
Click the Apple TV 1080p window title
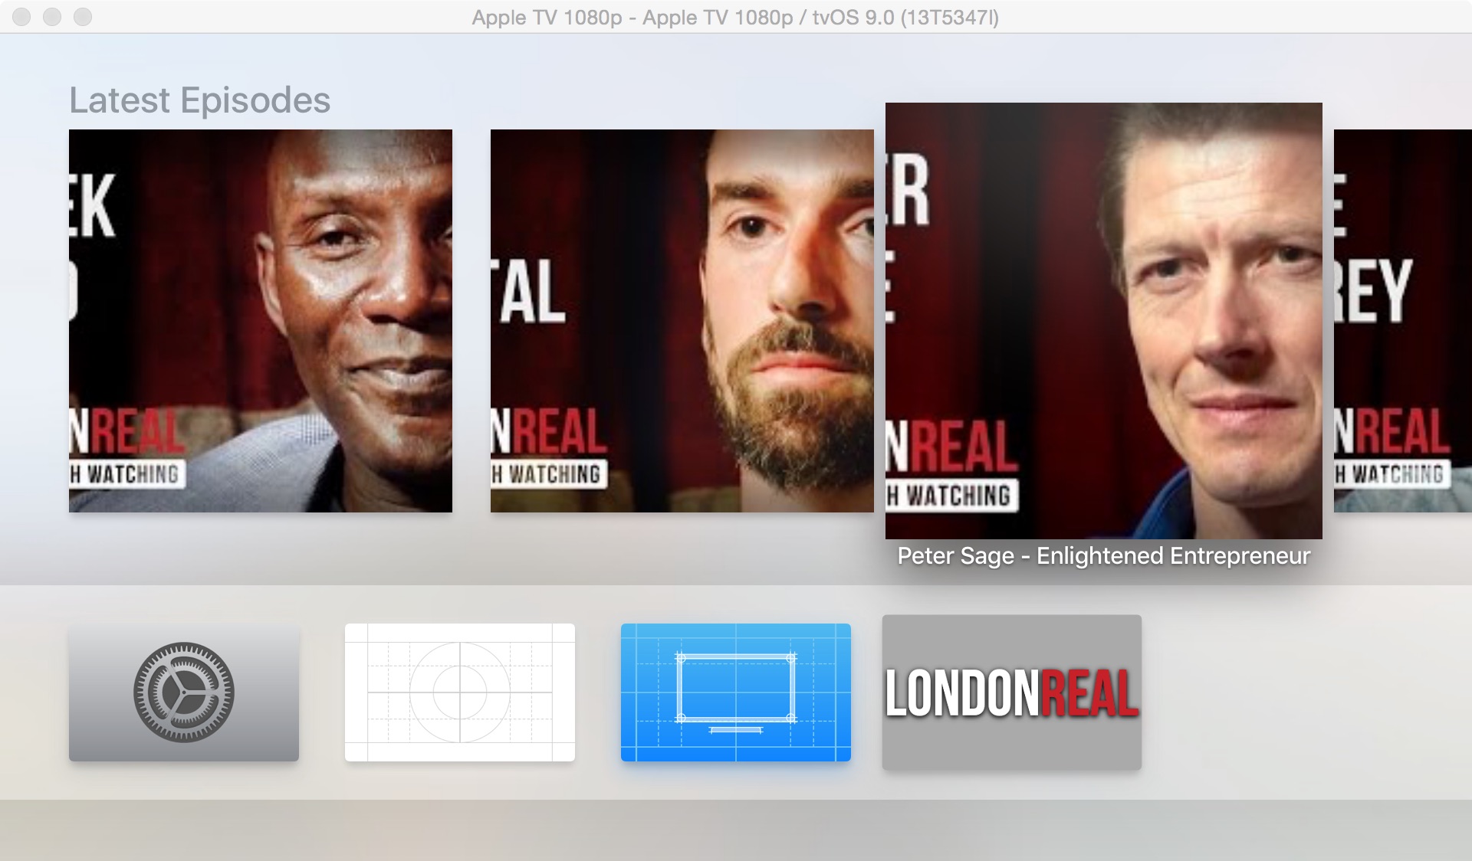(735, 17)
